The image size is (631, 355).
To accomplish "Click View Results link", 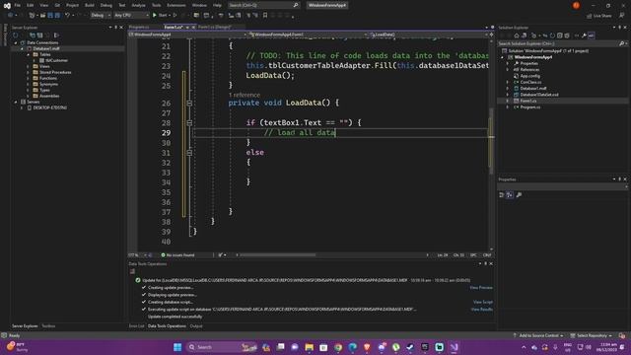I will point(482,309).
